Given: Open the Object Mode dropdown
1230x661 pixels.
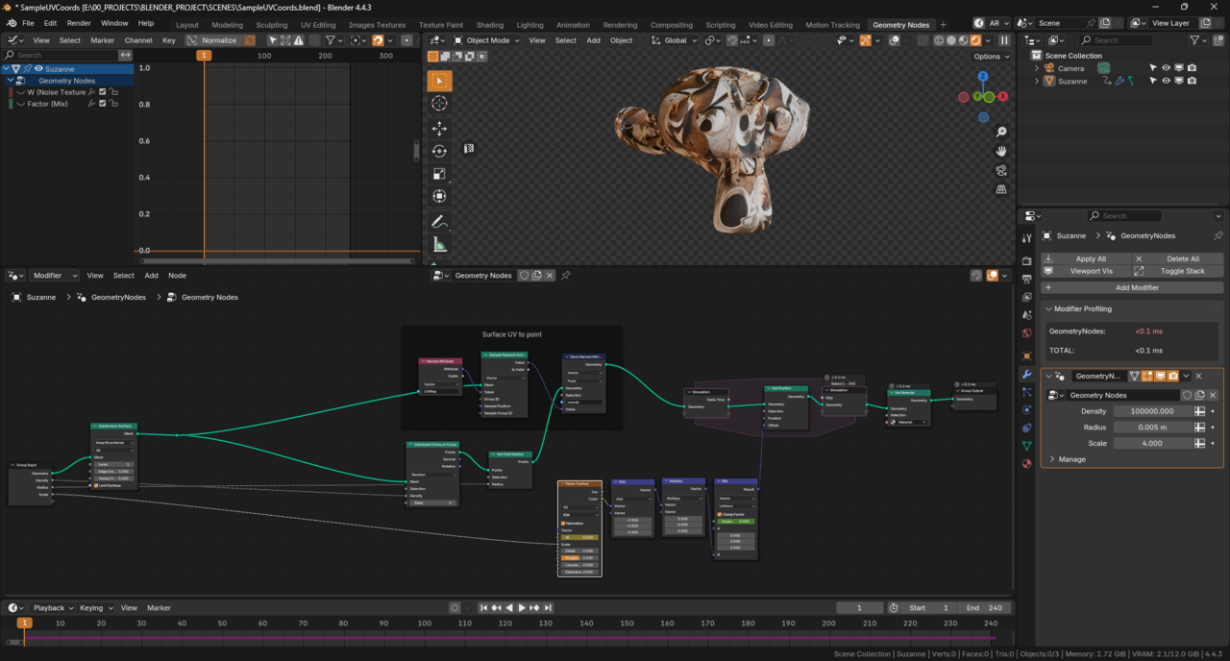Looking at the screenshot, I should click(x=487, y=40).
